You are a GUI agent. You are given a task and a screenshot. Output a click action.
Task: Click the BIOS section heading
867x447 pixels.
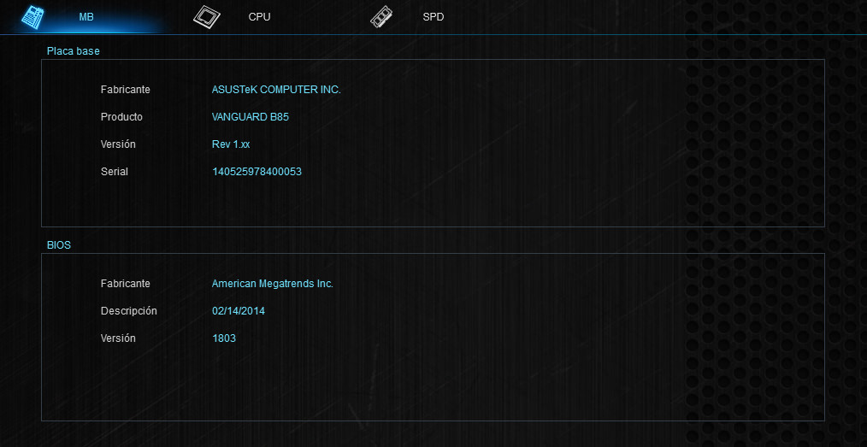click(59, 245)
